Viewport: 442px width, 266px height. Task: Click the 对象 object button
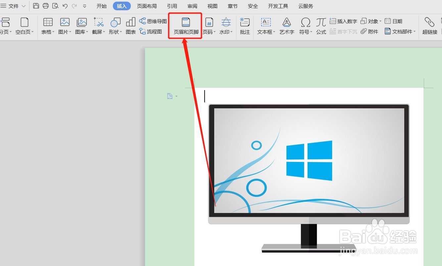[371, 22]
